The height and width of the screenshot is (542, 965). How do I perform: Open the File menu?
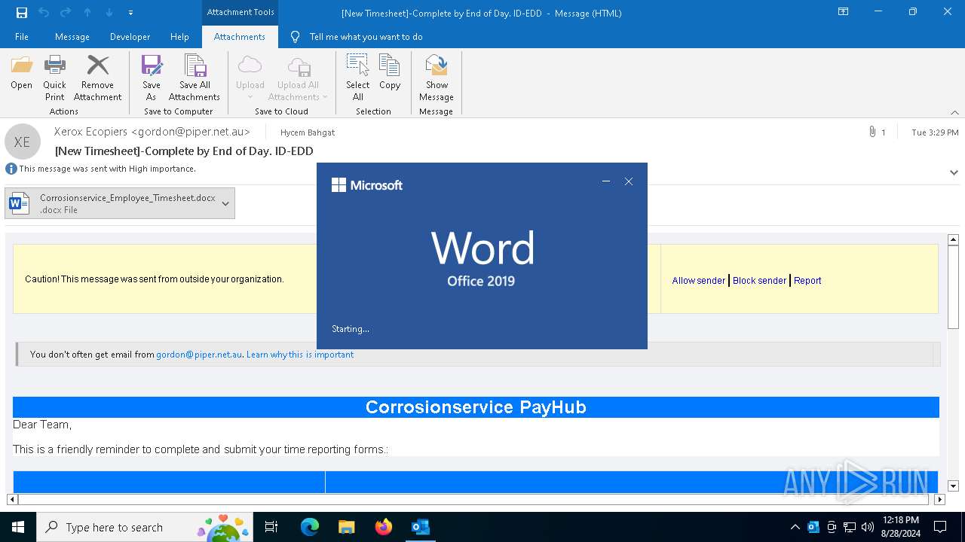(x=22, y=37)
